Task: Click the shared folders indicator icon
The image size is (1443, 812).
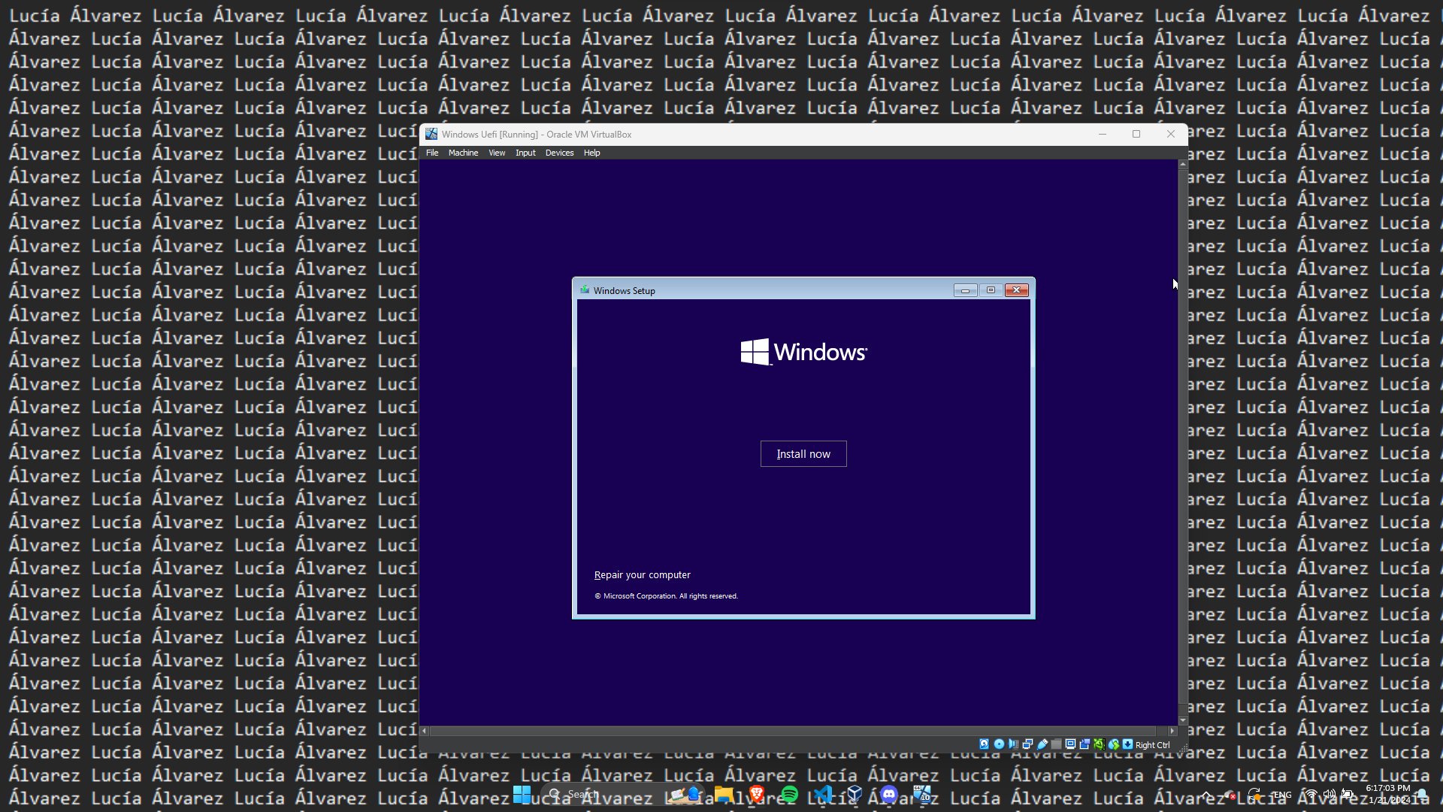Action: coord(1056,744)
